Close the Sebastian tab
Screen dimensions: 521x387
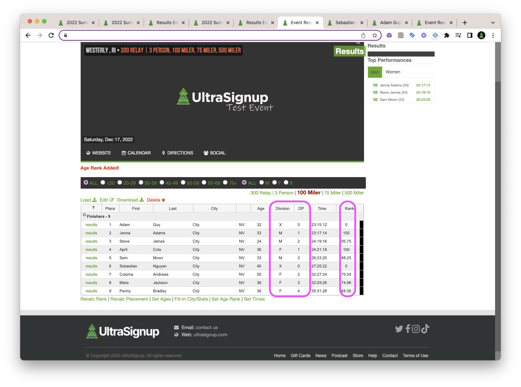tap(362, 23)
